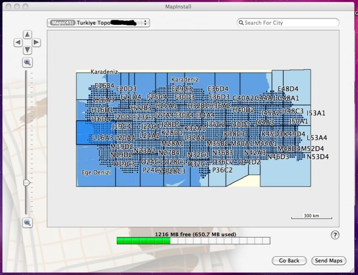
Task: Pan the map right with the arrow
Action: (x=37, y=42)
